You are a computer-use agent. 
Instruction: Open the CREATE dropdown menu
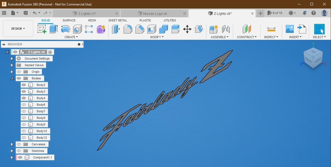click(x=71, y=37)
